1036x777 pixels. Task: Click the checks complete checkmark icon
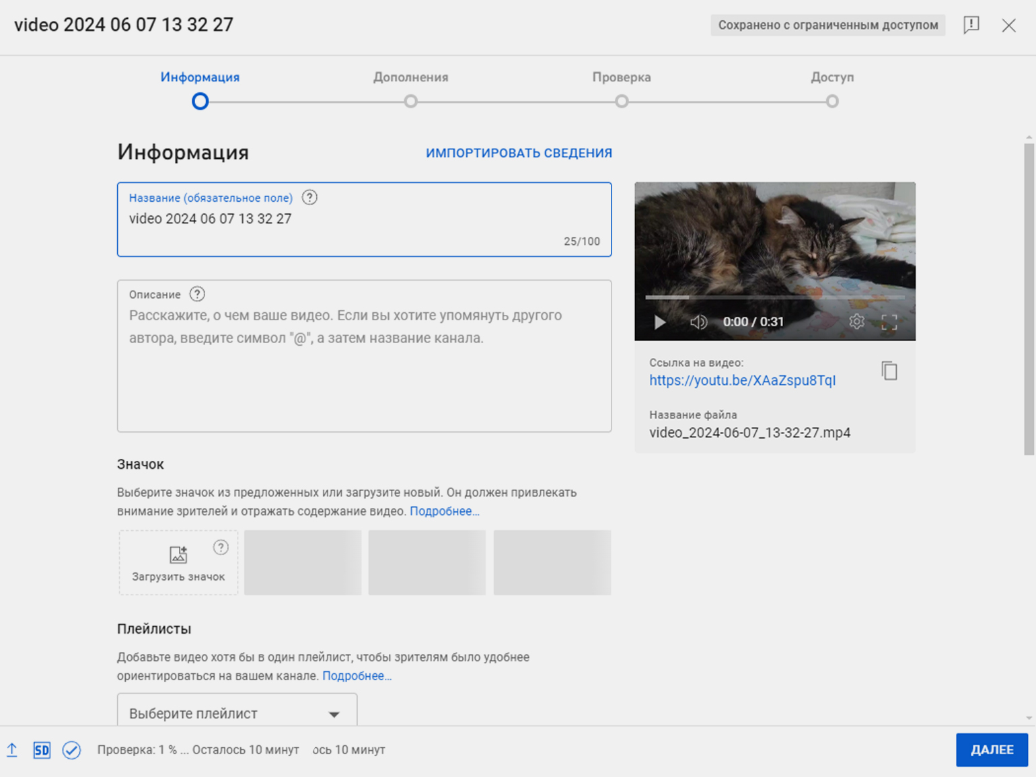[x=71, y=749]
